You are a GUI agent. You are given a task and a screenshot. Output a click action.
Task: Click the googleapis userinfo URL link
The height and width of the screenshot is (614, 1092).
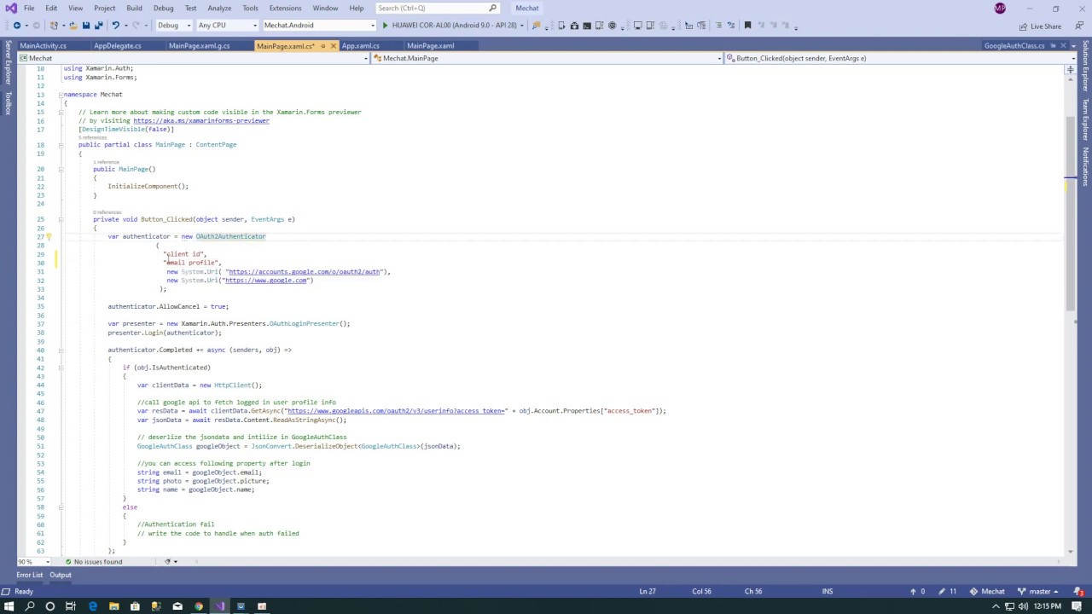click(x=395, y=411)
